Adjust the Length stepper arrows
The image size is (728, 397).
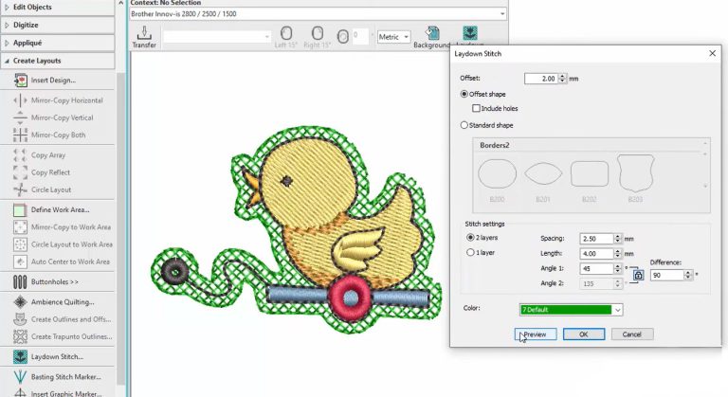[x=617, y=254]
